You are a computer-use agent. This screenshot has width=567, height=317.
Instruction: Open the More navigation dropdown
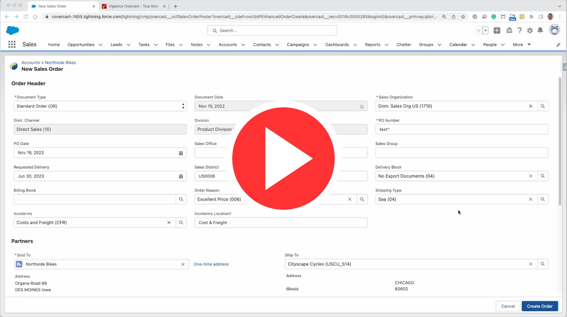click(522, 45)
